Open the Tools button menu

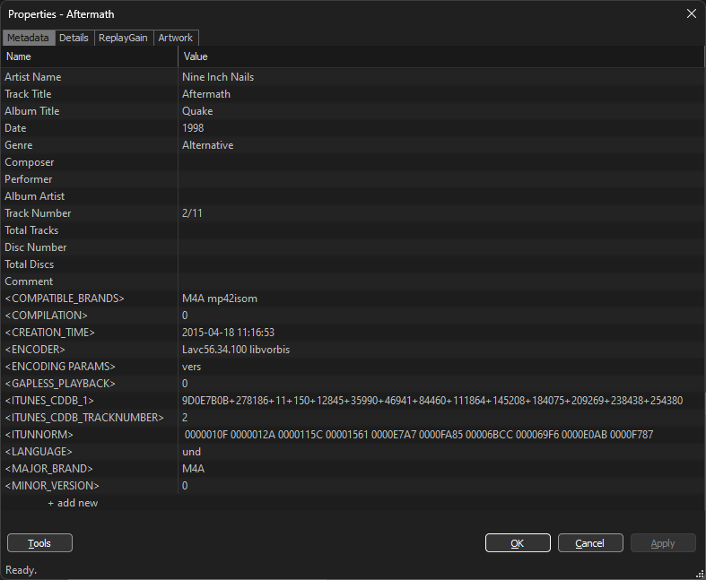tap(39, 543)
